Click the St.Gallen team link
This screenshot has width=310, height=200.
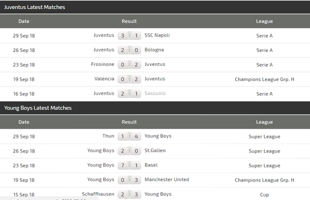[x=155, y=151]
